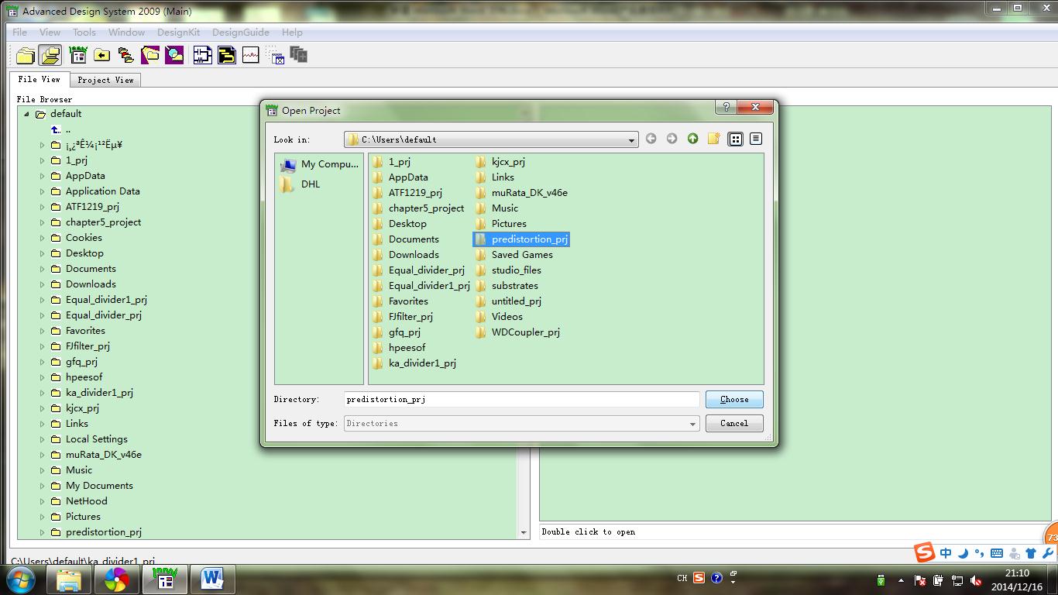Click the purple magnifier search toolbar icon
The height and width of the screenshot is (595, 1058).
point(174,55)
